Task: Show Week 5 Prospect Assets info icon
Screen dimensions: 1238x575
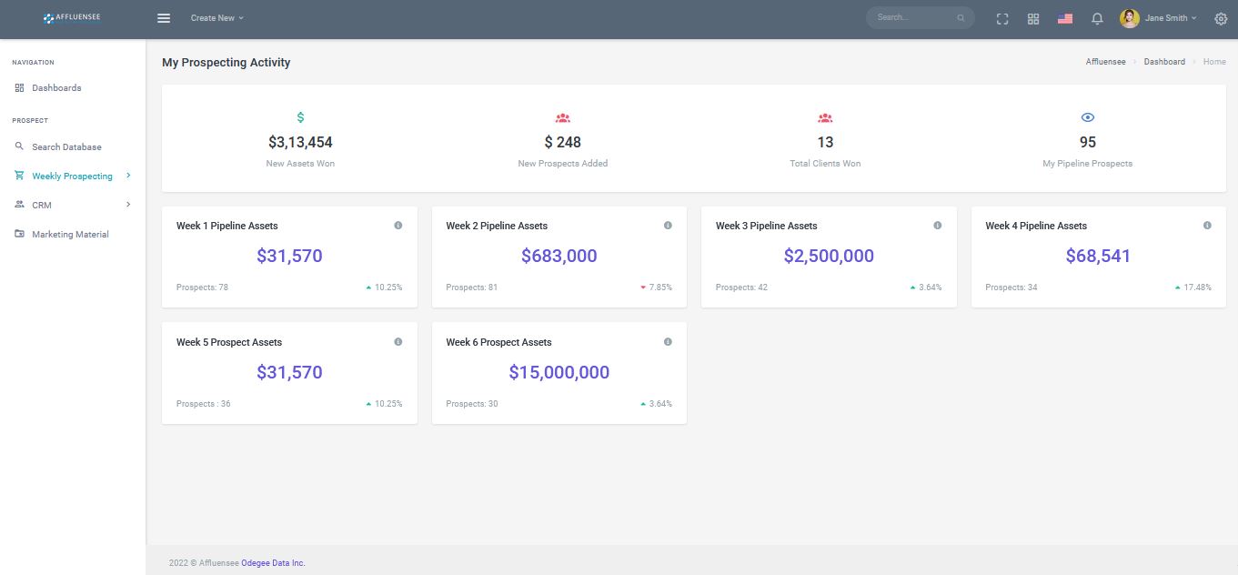Action: pos(398,342)
